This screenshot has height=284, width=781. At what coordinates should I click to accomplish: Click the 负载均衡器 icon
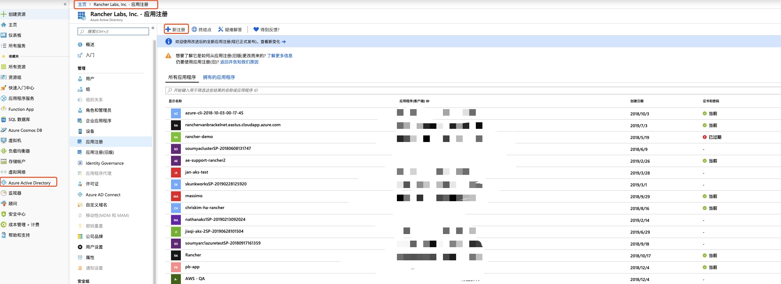tap(4, 151)
